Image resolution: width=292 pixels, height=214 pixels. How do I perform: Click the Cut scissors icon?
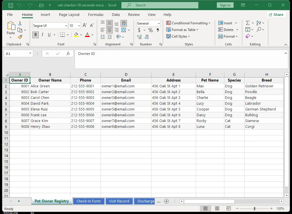pos(20,23)
